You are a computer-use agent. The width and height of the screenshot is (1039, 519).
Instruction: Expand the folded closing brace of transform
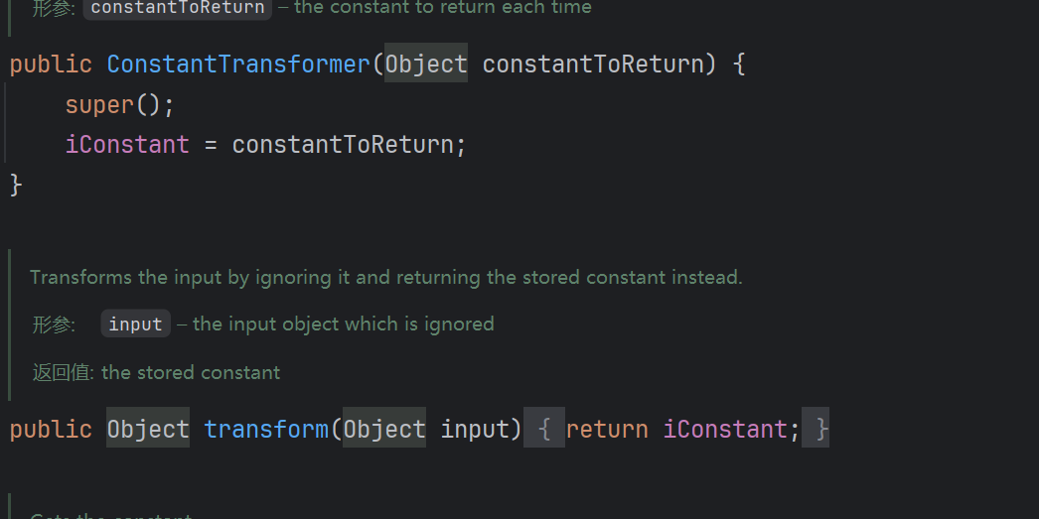(820, 430)
